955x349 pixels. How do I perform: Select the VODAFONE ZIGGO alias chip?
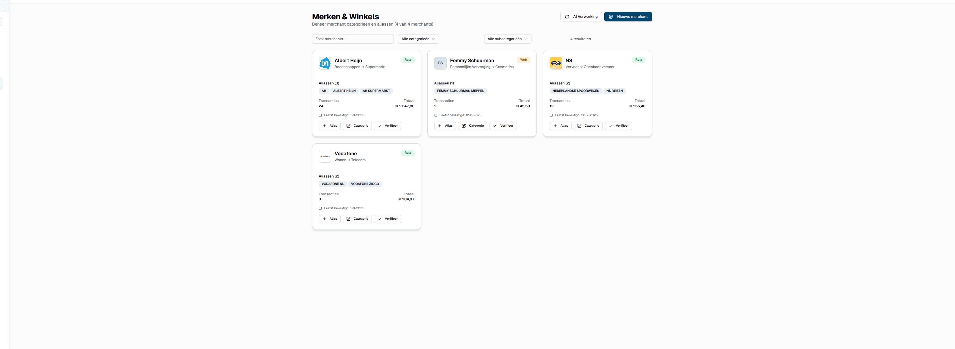[365, 184]
